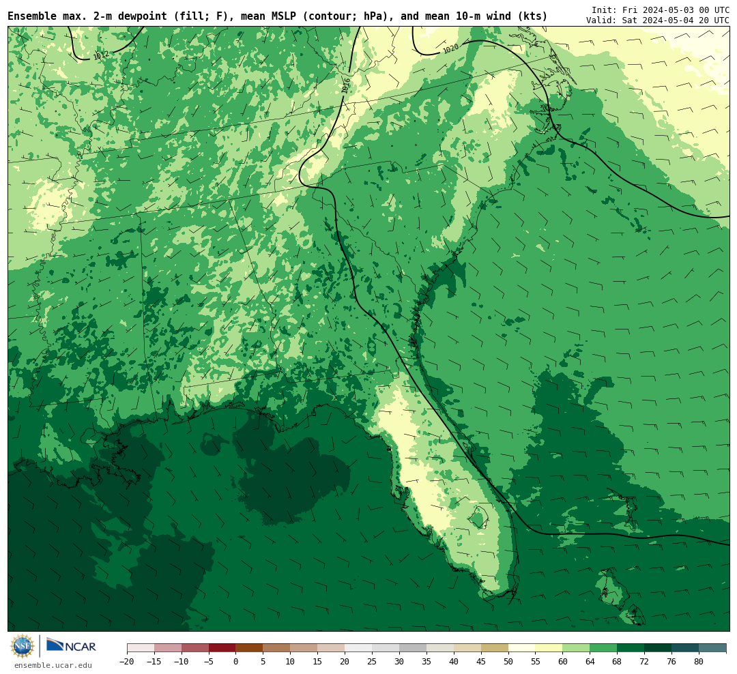Pick the dark green swatch between 68 and 72
The width and height of the screenshot is (737, 674).
pyautogui.click(x=631, y=648)
